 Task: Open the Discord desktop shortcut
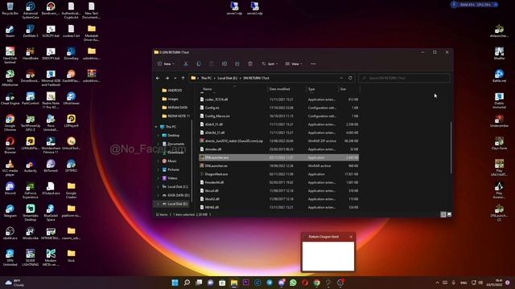click(10, 189)
